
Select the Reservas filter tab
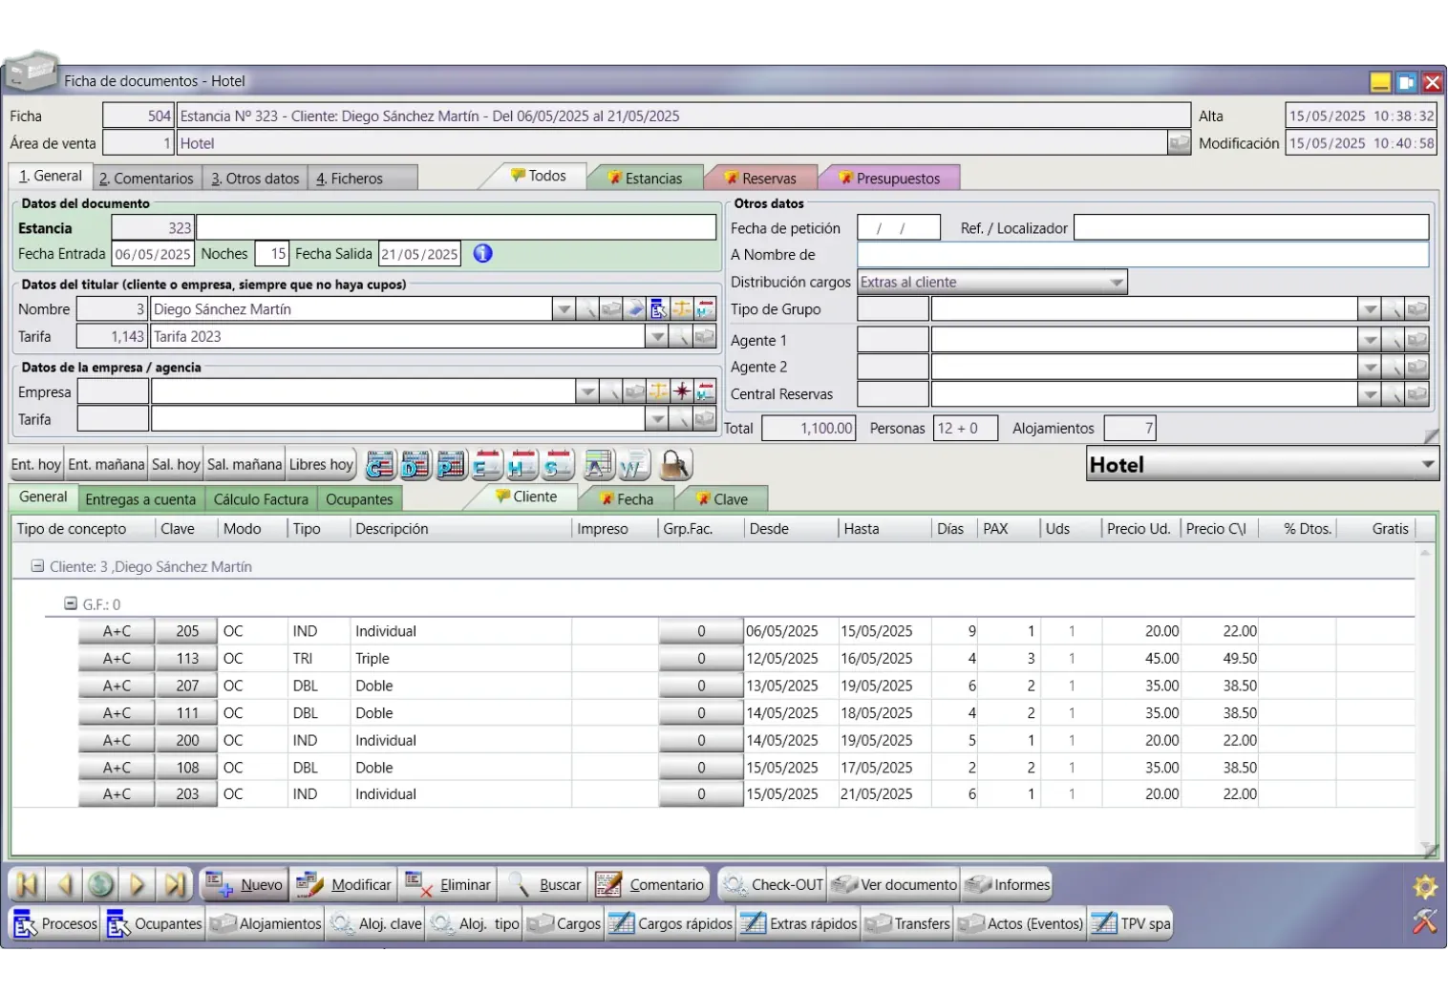click(x=760, y=179)
